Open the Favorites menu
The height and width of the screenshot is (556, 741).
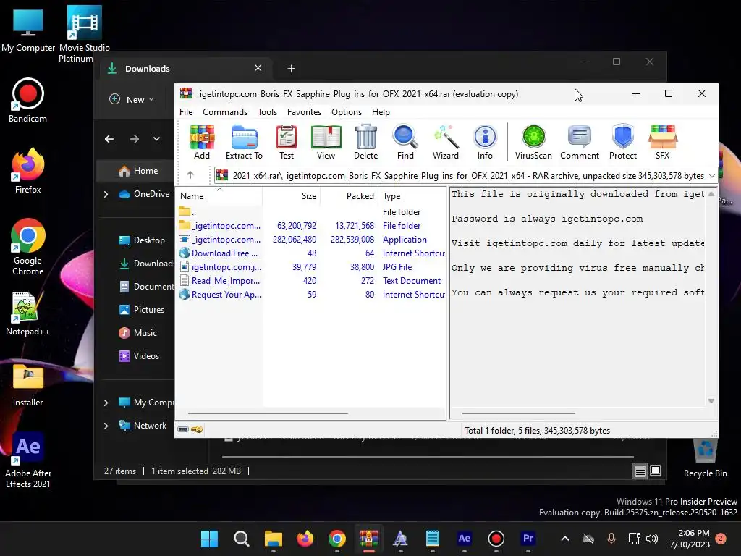coord(304,112)
